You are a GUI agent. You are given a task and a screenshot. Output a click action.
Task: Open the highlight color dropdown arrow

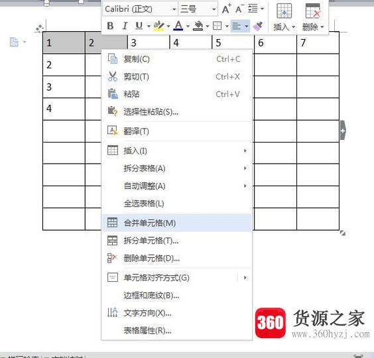point(168,26)
